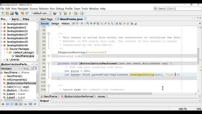Collapse the comment fold on line 103
The width and height of the screenshot is (202, 114).
(x=49, y=86)
